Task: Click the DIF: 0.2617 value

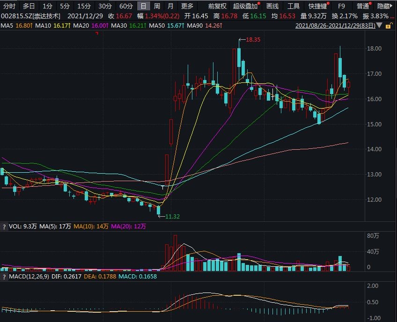Action: pyautogui.click(x=66, y=276)
